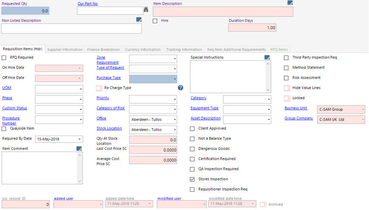Image resolution: width=369 pixels, height=210 pixels.
Task: Open the Stock Location dropdown
Action: [175, 130]
